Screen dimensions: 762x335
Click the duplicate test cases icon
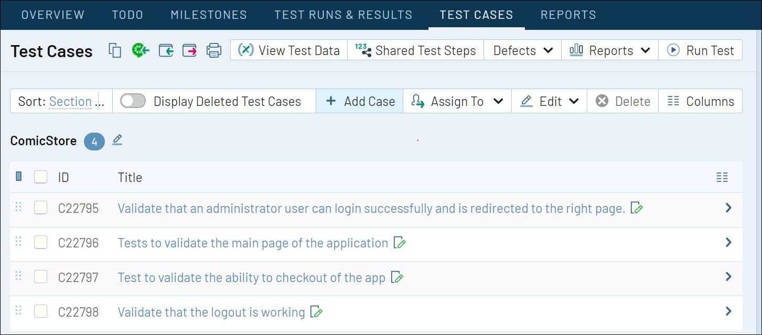(114, 50)
